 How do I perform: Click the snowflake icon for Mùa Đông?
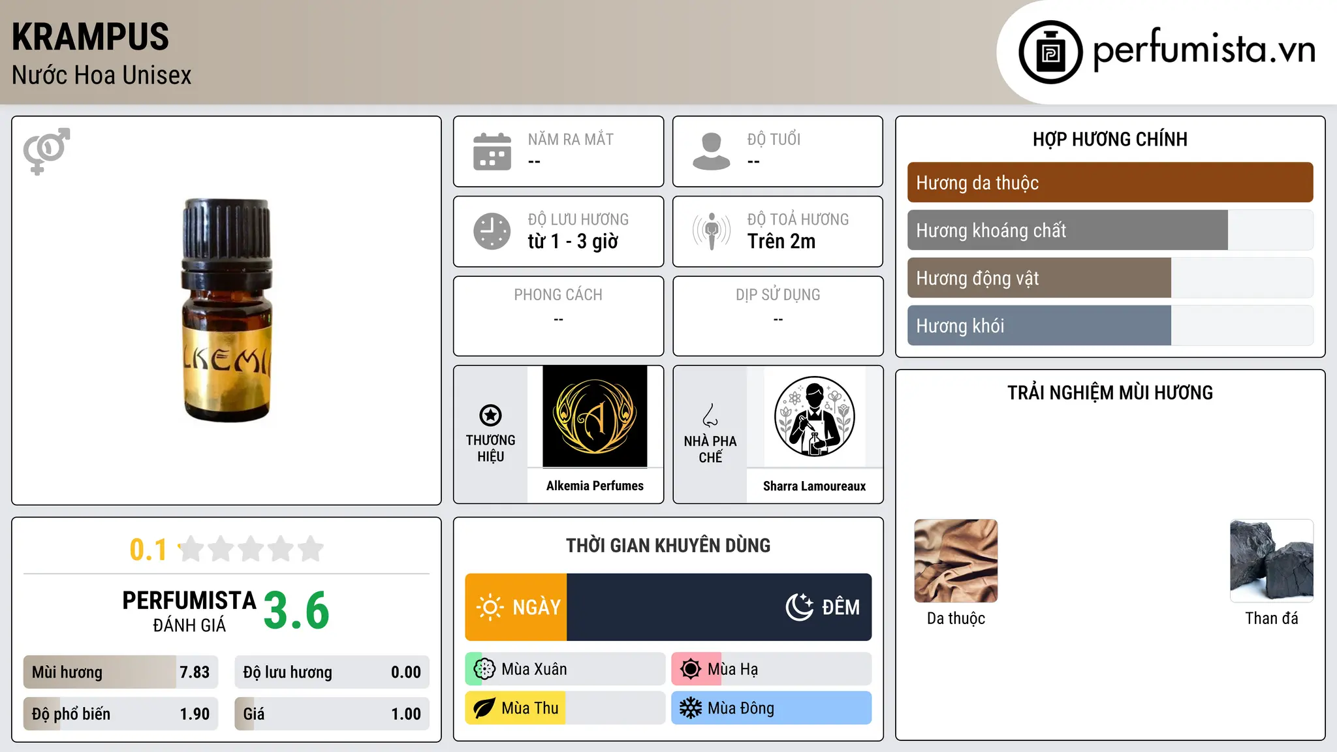click(691, 708)
